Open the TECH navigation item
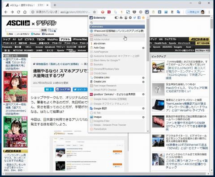215x177 pixels. coord(41,39)
